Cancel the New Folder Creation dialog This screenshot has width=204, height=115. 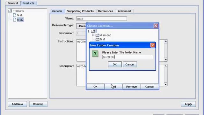tap(130, 65)
